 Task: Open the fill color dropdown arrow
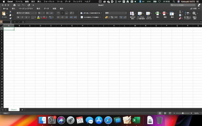point(41,17)
